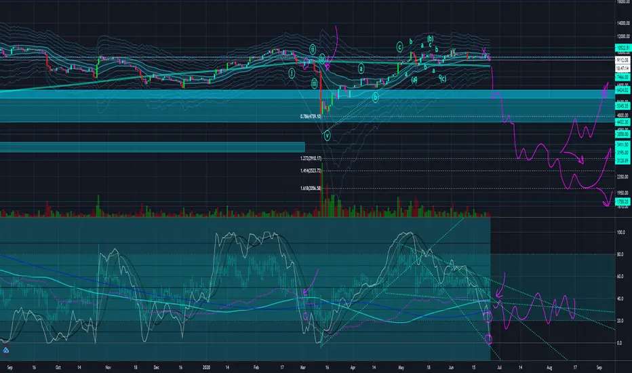Click the Feb label on time axis
The height and width of the screenshot is (373, 632).
(x=256, y=368)
